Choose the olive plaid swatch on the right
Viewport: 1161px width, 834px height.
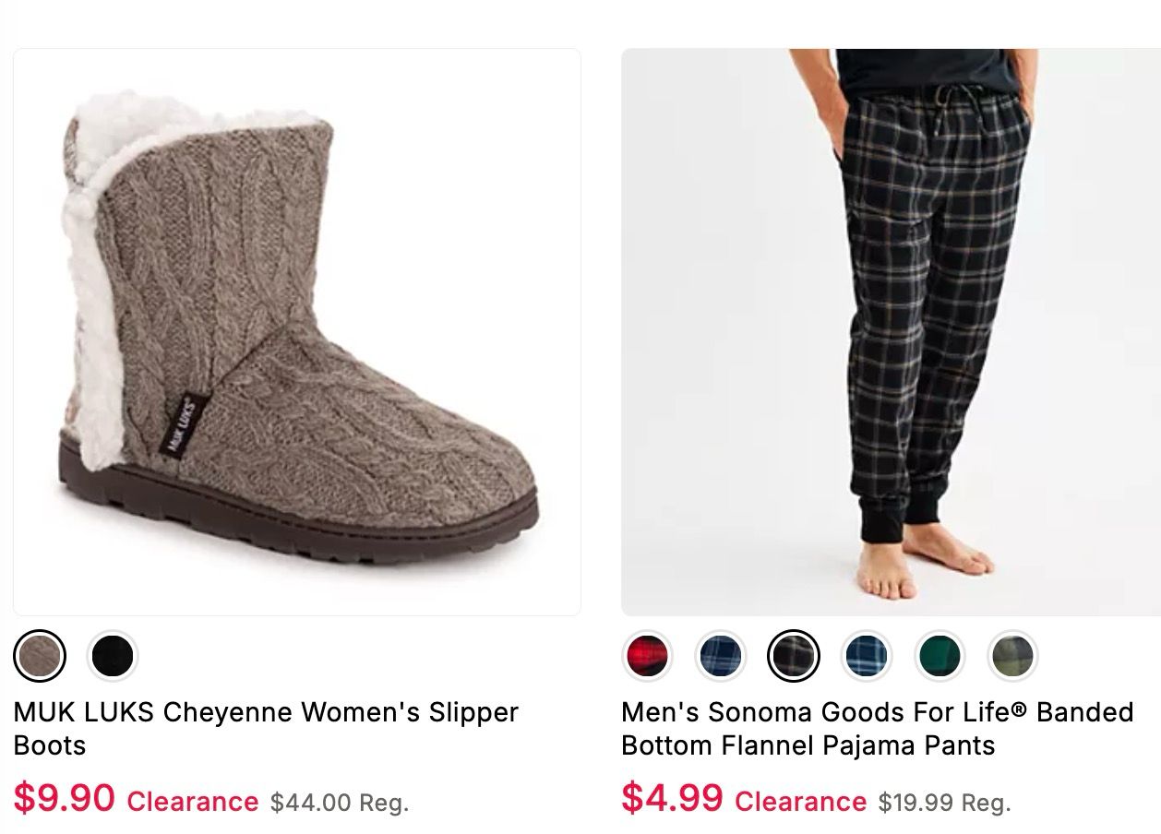1011,657
